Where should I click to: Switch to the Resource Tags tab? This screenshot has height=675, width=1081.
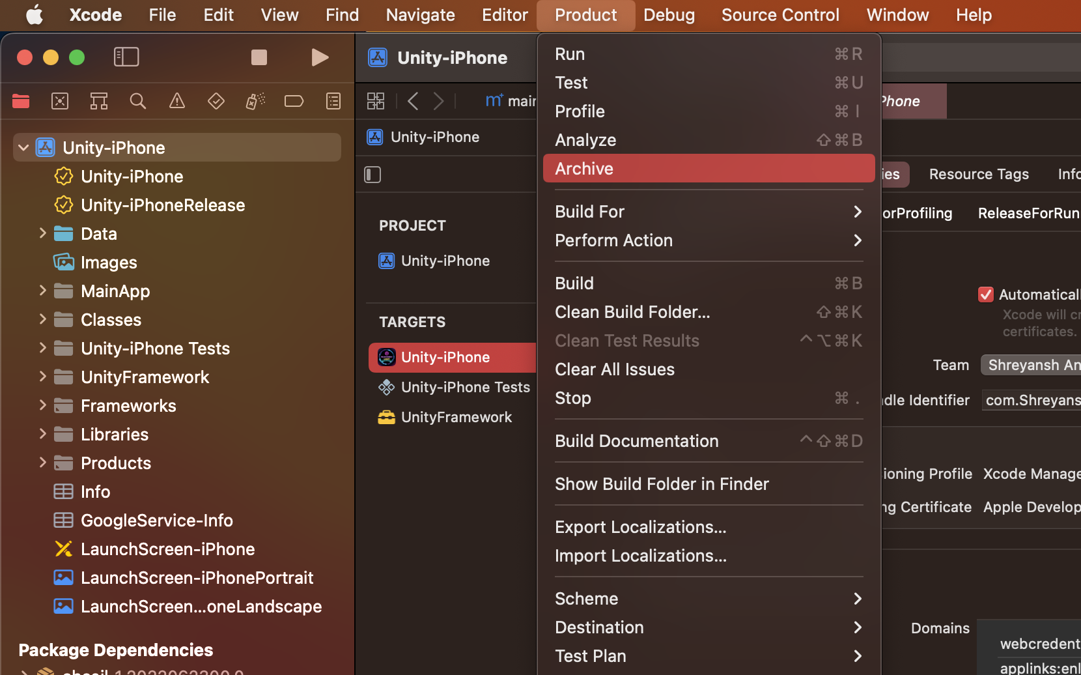pos(978,174)
